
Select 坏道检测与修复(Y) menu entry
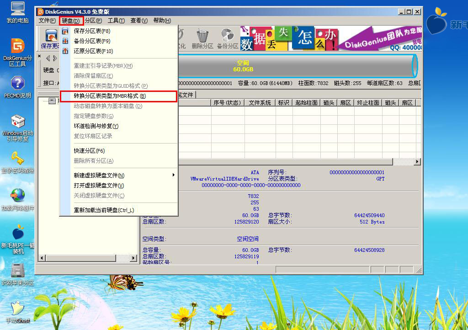pos(119,126)
